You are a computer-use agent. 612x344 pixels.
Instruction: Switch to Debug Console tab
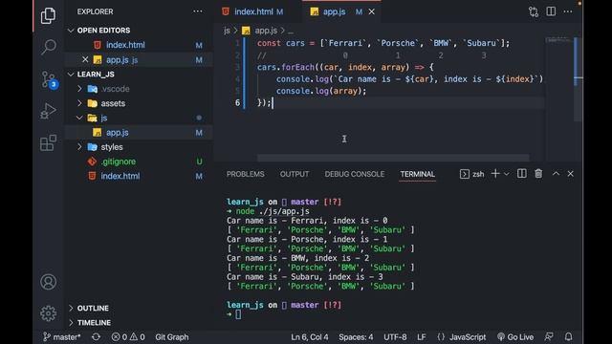pos(355,174)
